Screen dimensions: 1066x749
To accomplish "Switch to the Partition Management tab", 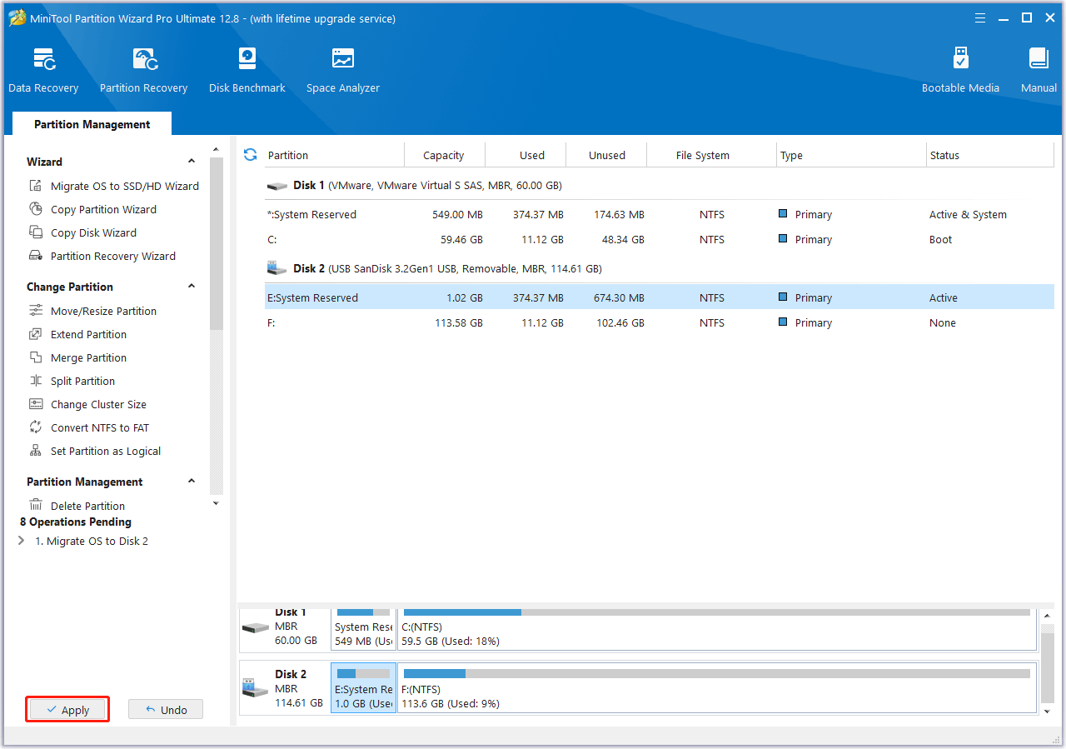I will click(x=92, y=124).
